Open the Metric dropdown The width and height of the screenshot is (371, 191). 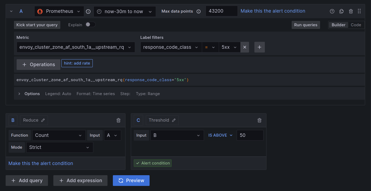tap(76, 47)
